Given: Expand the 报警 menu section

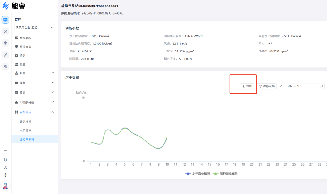Looking at the screenshot, I should [34, 73].
